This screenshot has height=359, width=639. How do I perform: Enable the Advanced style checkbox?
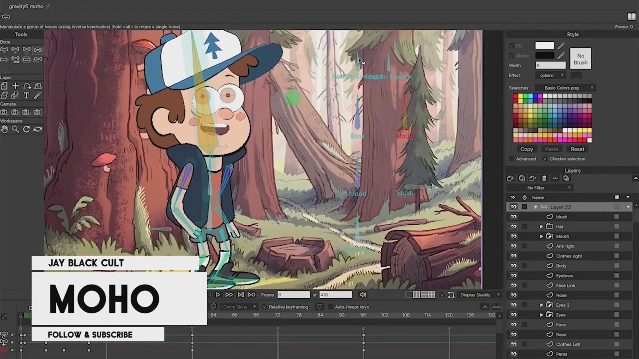512,159
